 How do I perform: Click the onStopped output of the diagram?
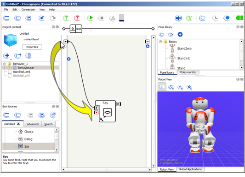pyautogui.click(x=148, y=42)
